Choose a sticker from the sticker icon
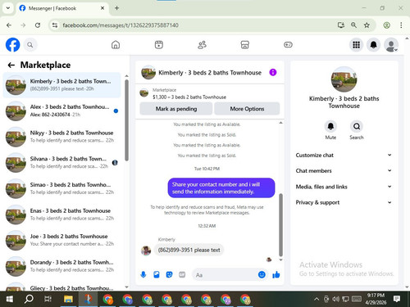 coord(169,274)
